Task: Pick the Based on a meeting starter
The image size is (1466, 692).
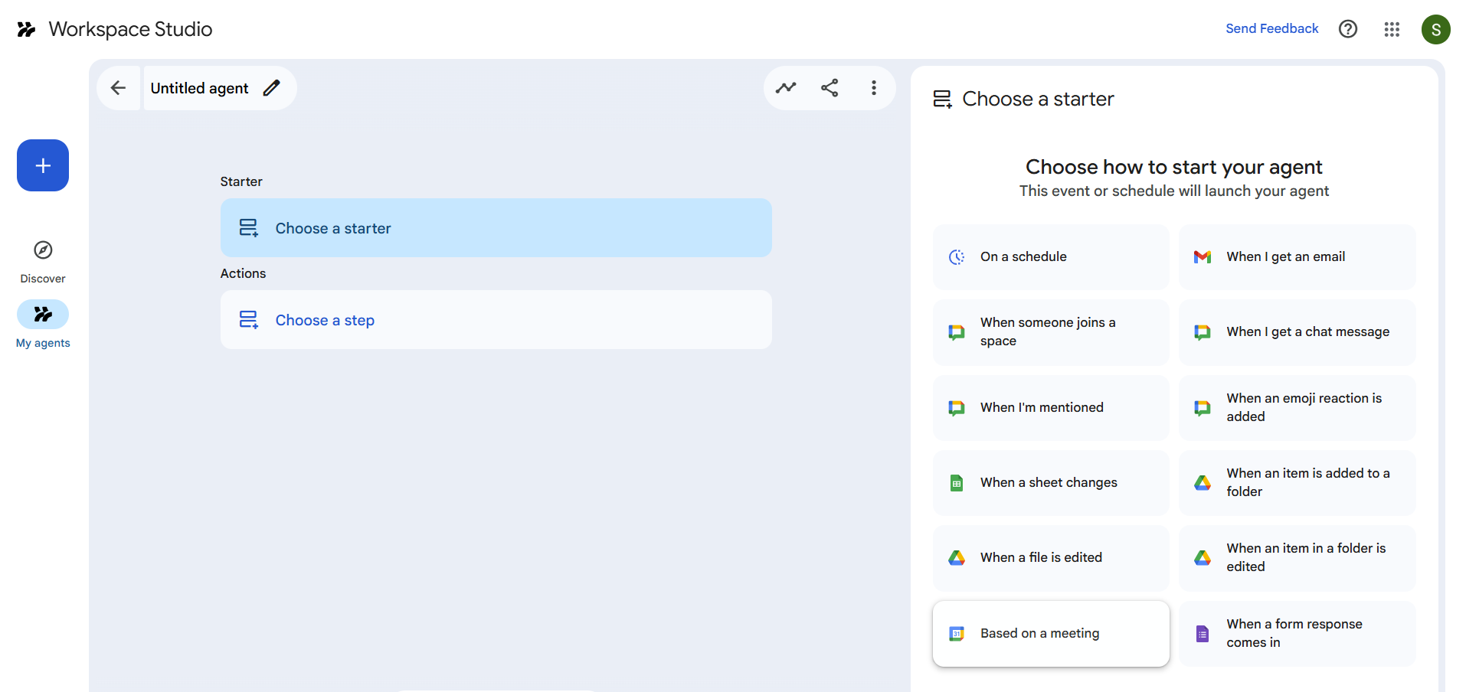Action: [x=1050, y=634]
